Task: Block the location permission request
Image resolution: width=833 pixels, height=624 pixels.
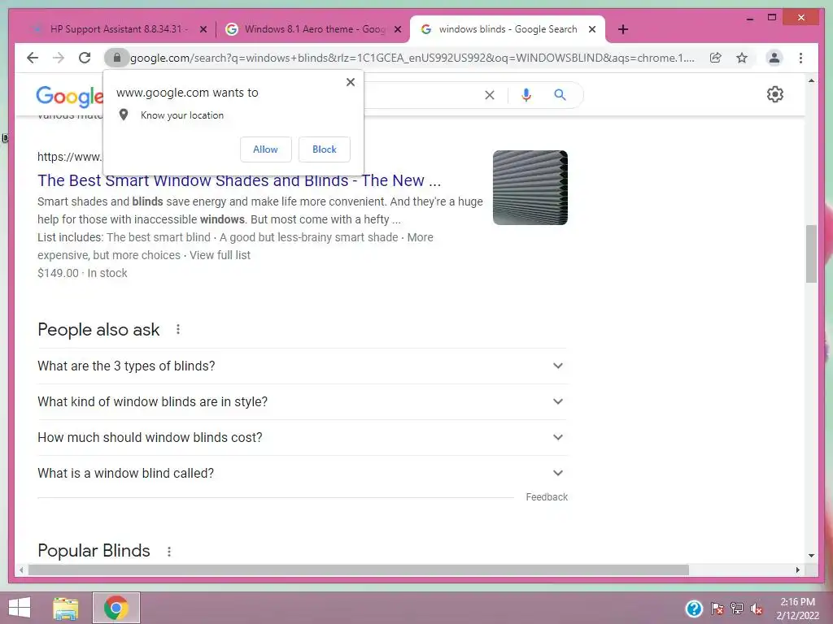Action: [324, 149]
